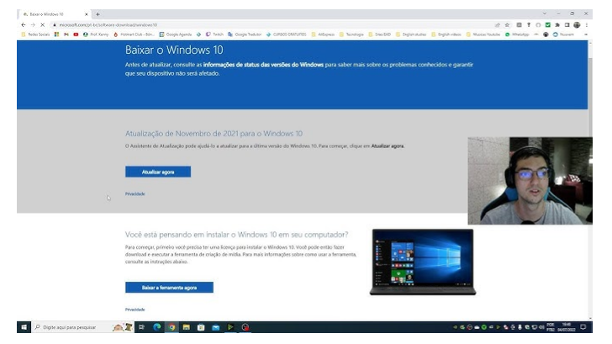Expand the Musicas Youtube bookmarks folder

point(483,34)
